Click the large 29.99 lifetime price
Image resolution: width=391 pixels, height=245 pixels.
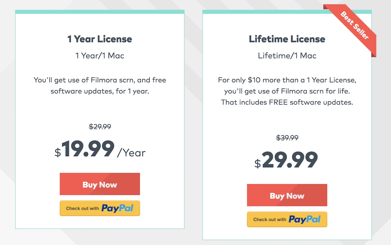click(x=290, y=160)
